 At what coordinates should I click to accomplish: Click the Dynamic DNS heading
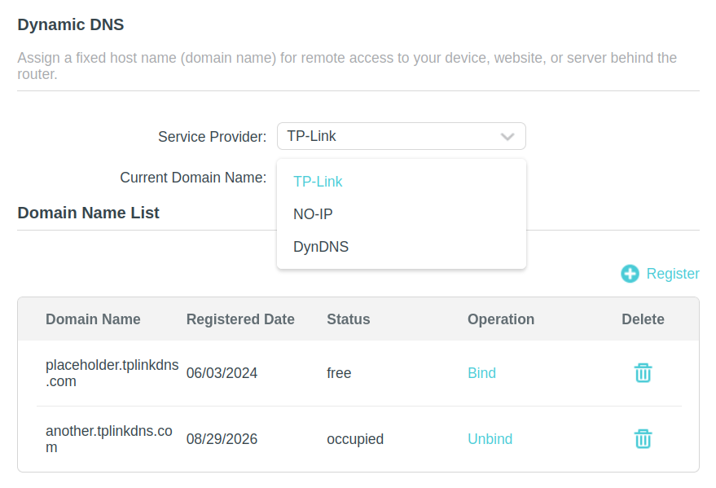71,24
